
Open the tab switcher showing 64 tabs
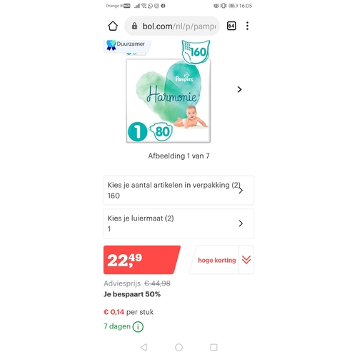pyautogui.click(x=231, y=26)
